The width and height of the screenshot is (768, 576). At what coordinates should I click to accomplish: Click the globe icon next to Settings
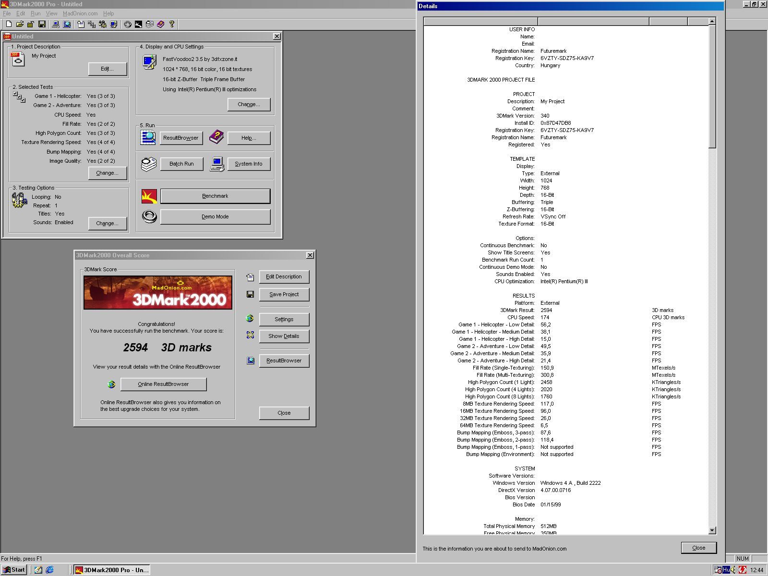pyautogui.click(x=250, y=318)
